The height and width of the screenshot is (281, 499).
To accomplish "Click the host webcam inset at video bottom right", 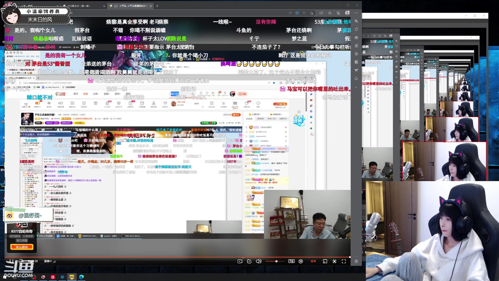I will pos(307,214).
